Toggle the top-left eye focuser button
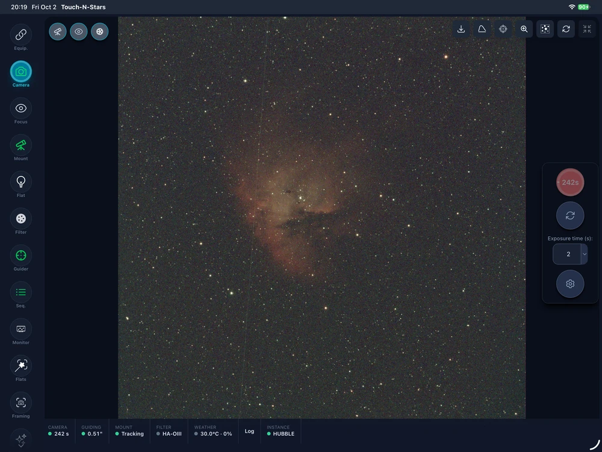 79,31
